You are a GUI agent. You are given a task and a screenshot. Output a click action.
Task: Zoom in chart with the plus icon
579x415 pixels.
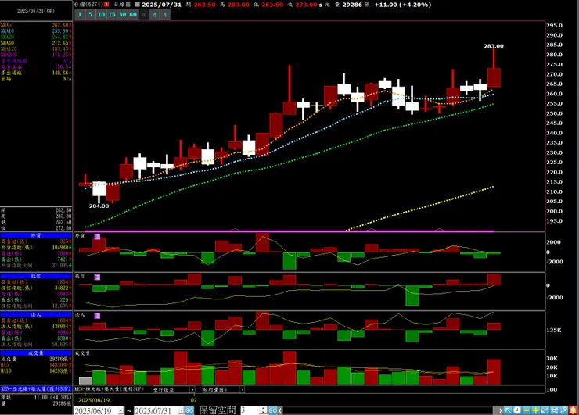coord(536,410)
